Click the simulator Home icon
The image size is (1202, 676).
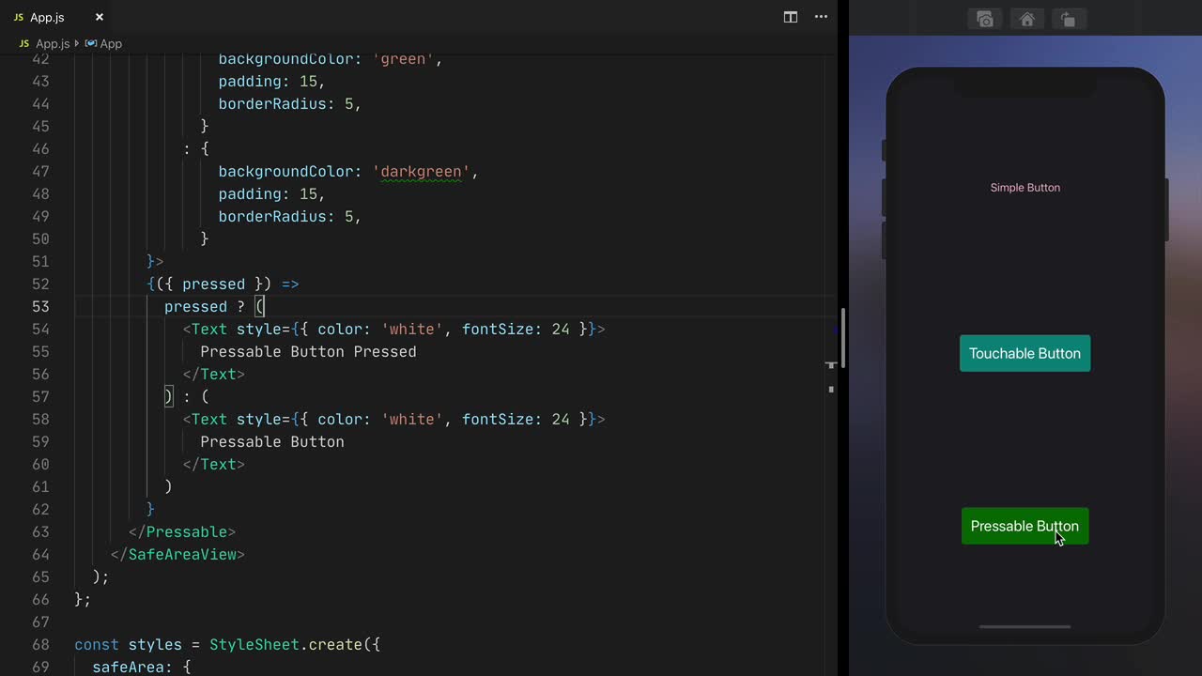[1027, 19]
